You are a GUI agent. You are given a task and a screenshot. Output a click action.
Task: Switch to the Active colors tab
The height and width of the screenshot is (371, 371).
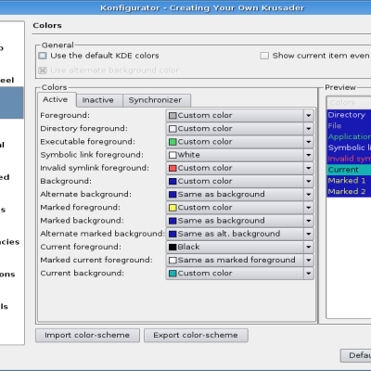click(57, 99)
